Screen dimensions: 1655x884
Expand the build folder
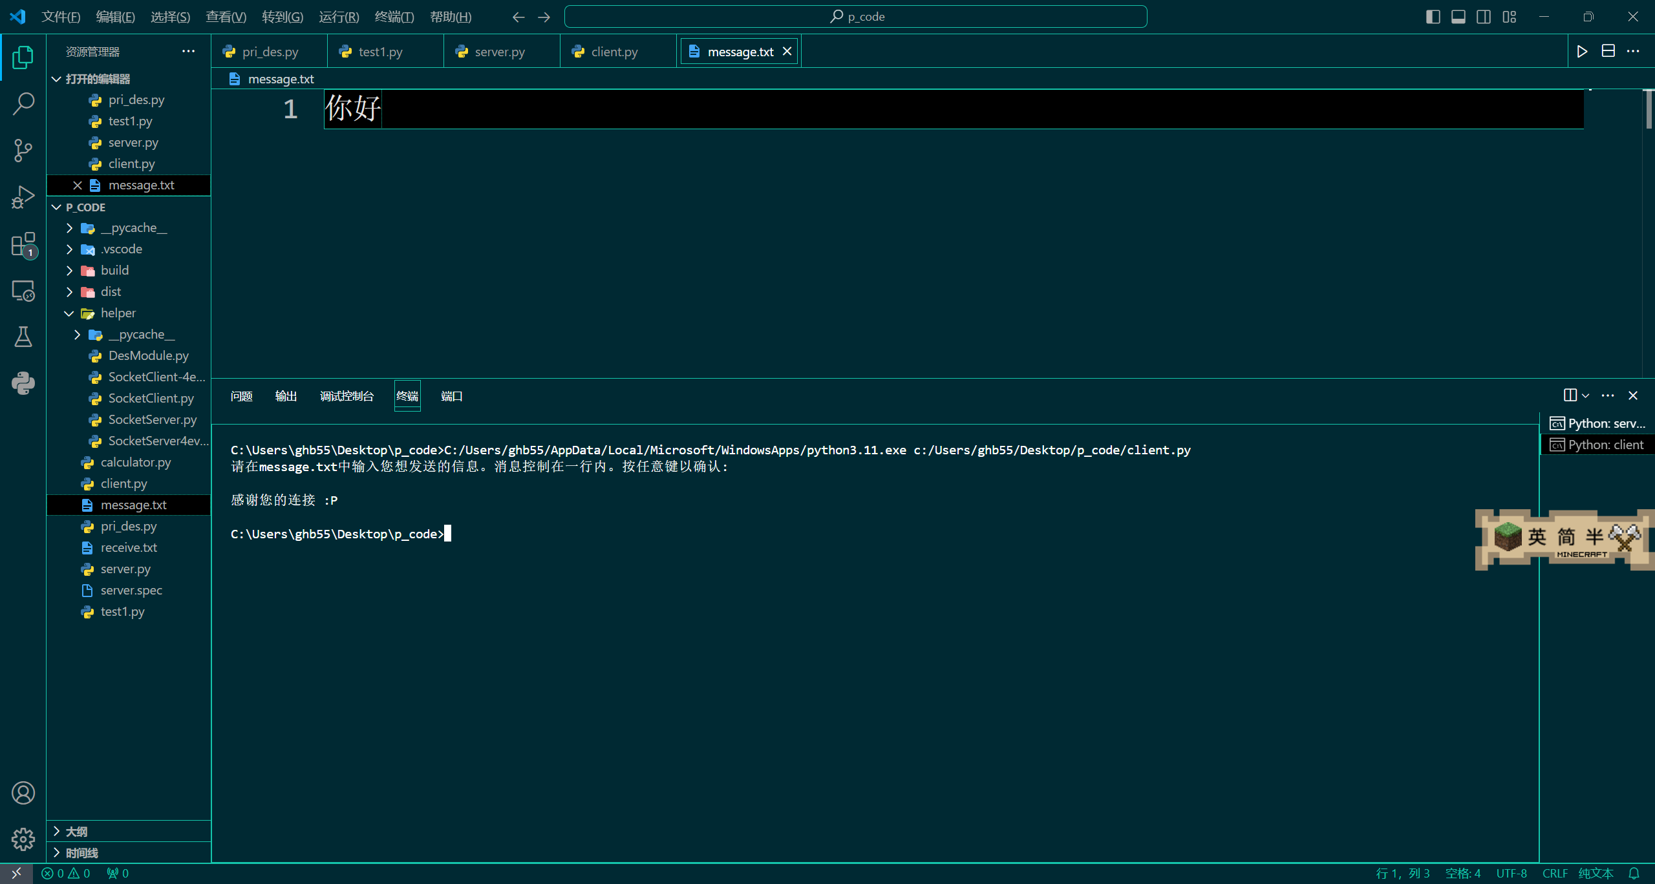coord(69,270)
